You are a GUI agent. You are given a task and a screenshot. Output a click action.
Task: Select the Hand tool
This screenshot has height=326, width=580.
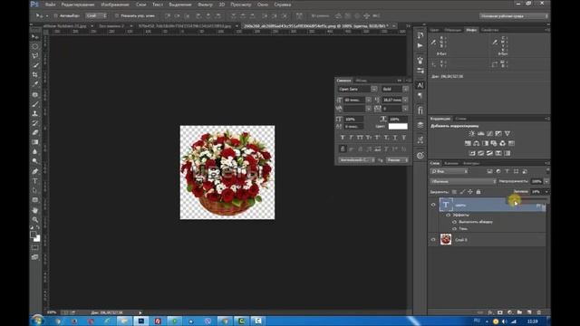35,210
